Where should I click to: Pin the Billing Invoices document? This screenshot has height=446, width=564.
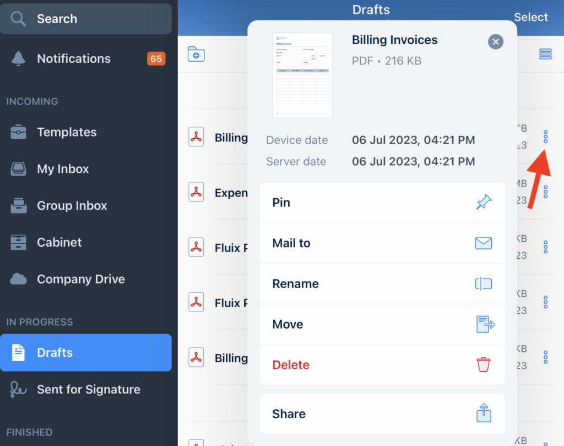(382, 203)
